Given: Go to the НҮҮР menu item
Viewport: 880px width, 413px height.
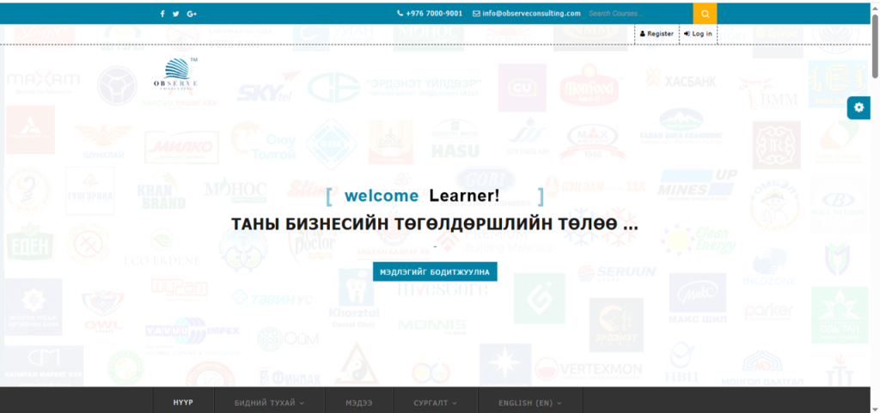Looking at the screenshot, I should [x=181, y=403].
